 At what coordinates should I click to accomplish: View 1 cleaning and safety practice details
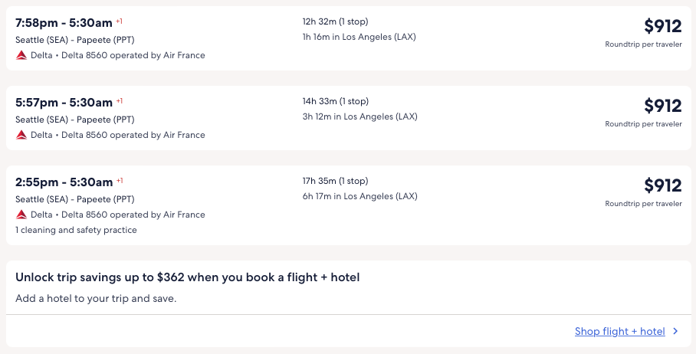(x=76, y=230)
